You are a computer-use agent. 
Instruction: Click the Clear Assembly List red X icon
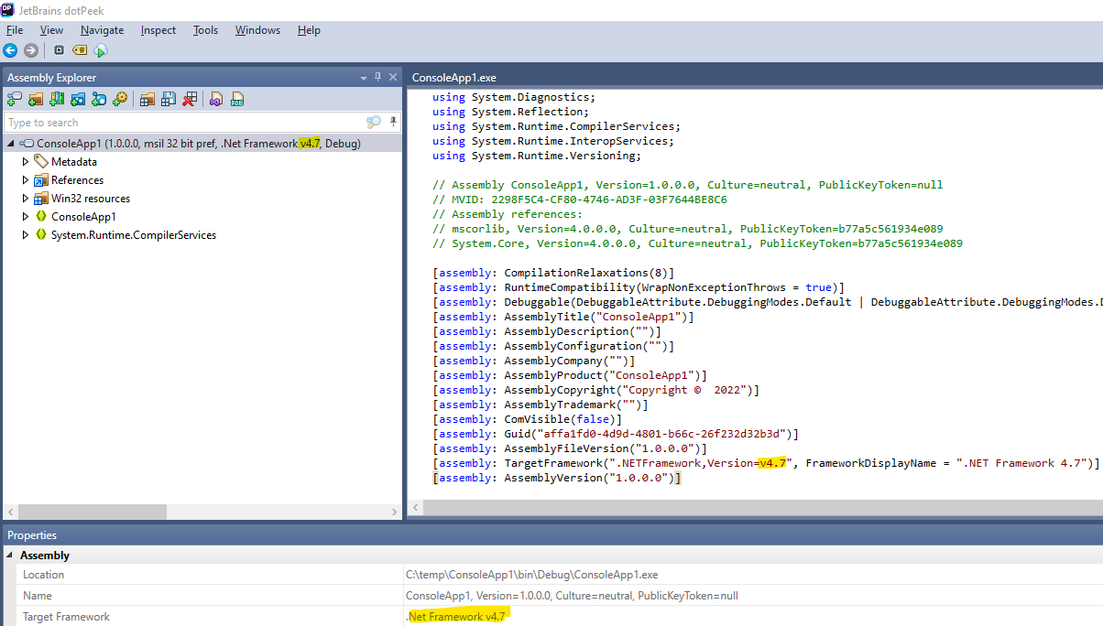tap(190, 99)
